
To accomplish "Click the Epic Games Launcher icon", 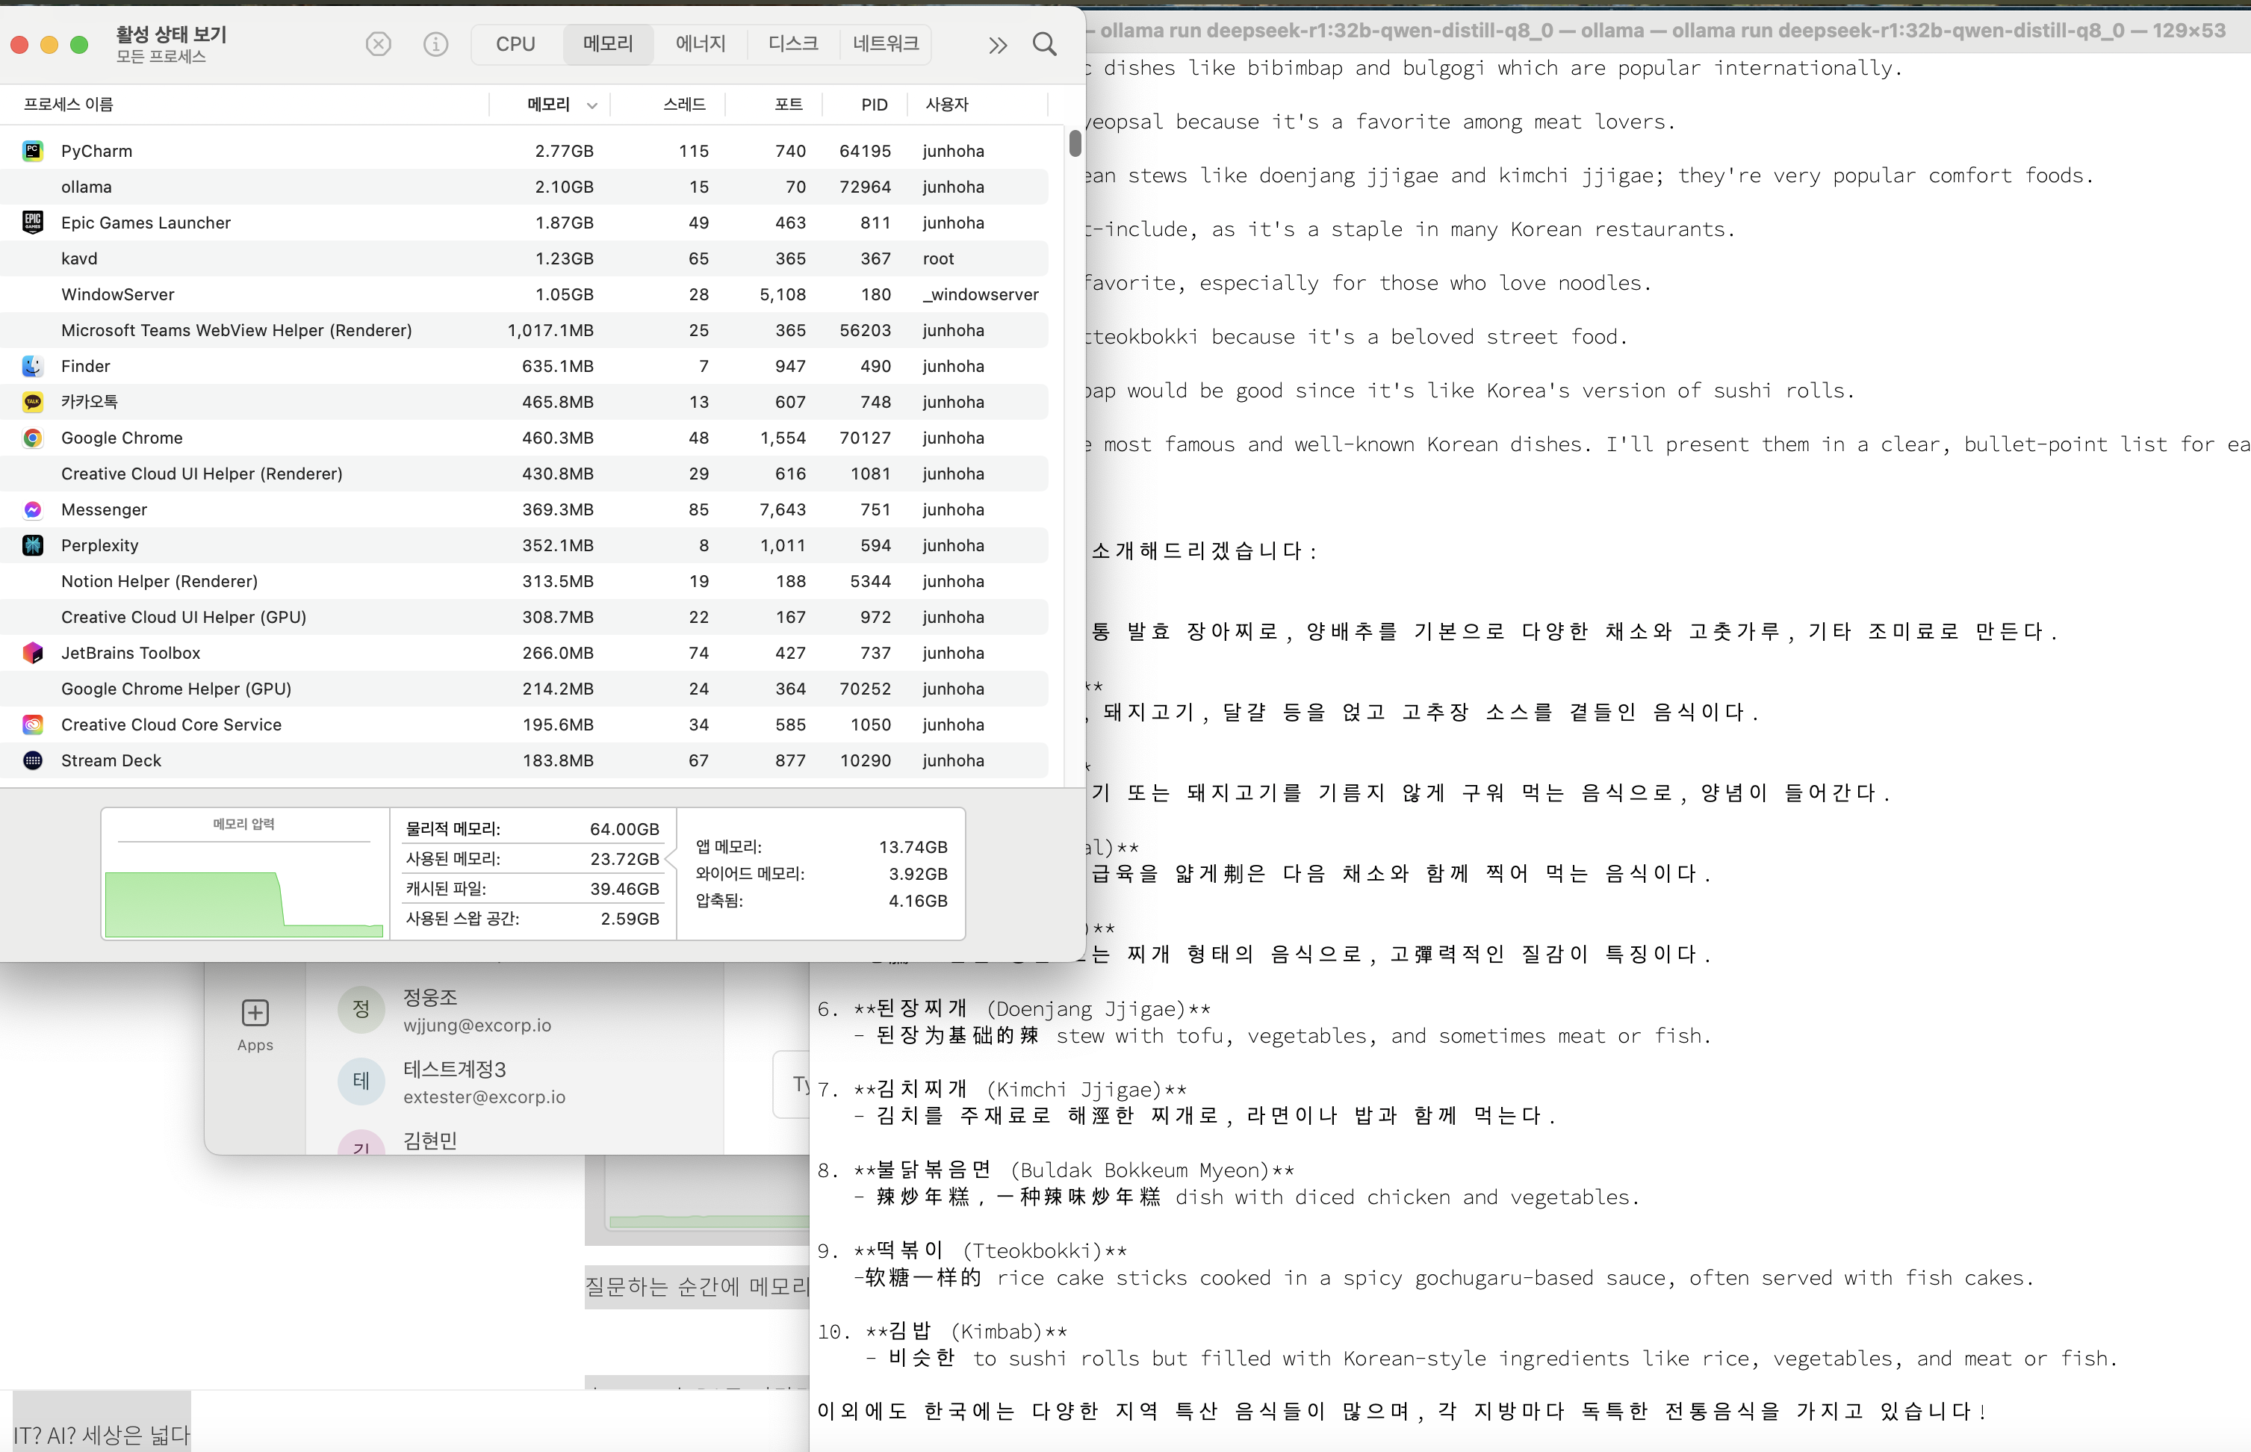I will pyautogui.click(x=33, y=223).
